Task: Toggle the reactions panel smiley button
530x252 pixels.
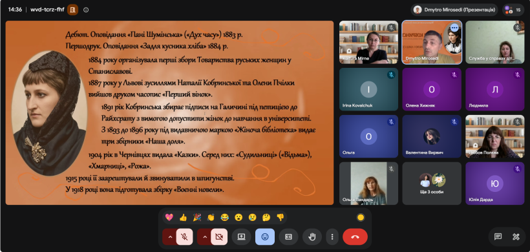Action: point(265,236)
